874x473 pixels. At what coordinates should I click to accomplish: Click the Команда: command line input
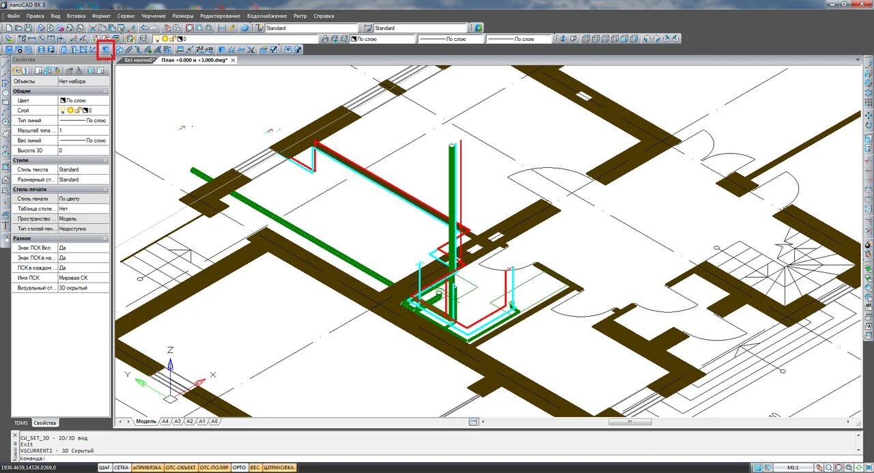(x=437, y=459)
